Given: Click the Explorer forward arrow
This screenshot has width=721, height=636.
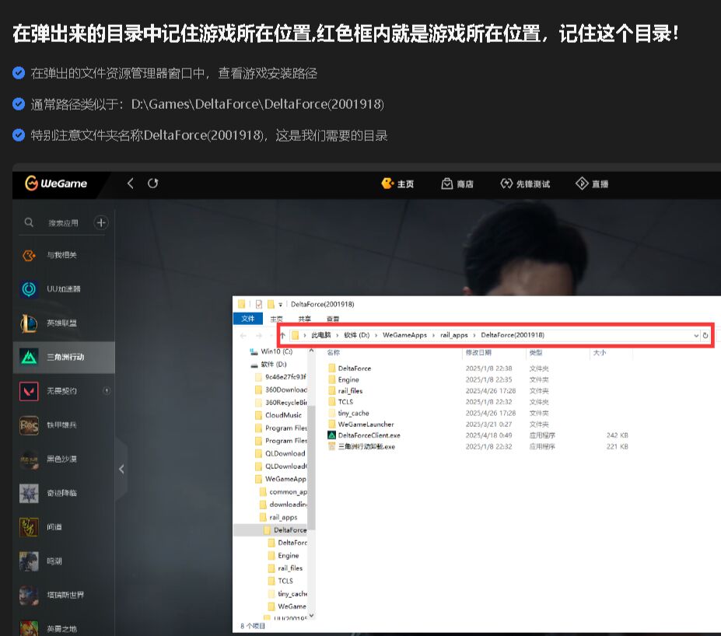Looking at the screenshot, I should (259, 335).
